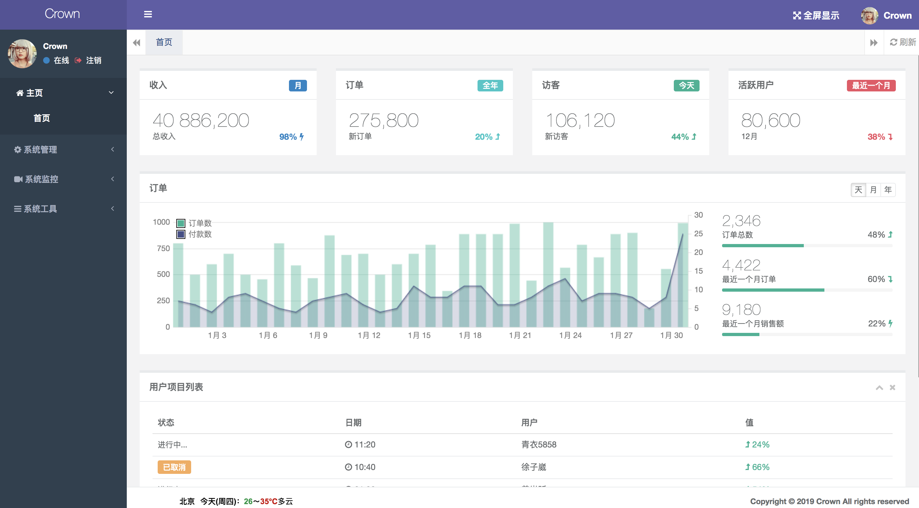Open the Crown user menu in top-right header

coord(887,15)
